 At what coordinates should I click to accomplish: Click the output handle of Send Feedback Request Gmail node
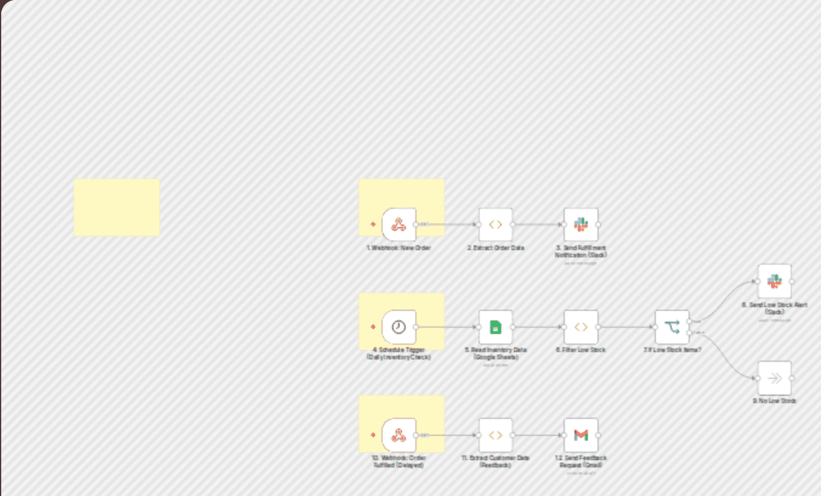[x=598, y=435]
